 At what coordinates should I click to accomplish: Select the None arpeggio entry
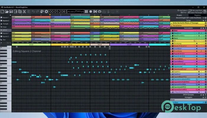[189, 100]
